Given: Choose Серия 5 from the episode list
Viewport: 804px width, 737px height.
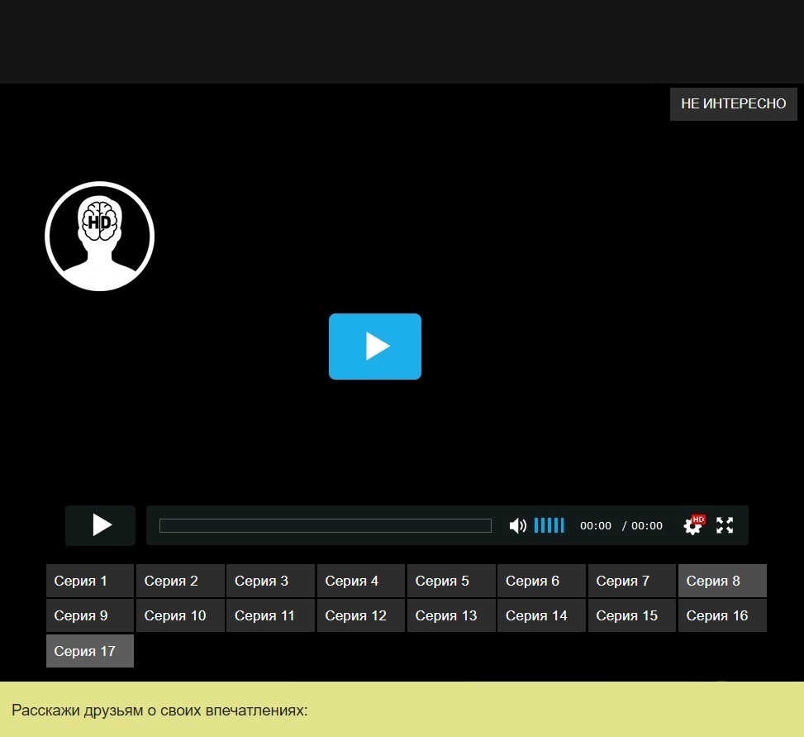Looking at the screenshot, I should tap(450, 581).
